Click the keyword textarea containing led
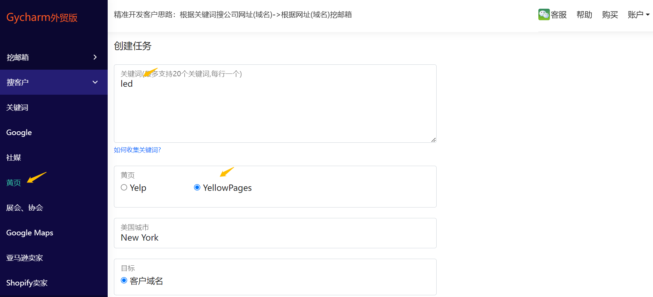This screenshot has width=653, height=297. click(x=275, y=103)
